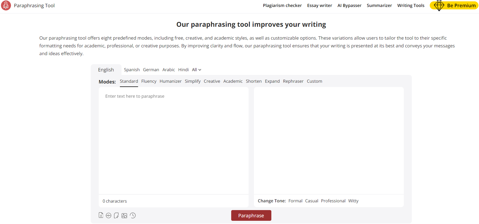This screenshot has width=479, height=224.
Task: Select the Custom mode option
Action: 314,81
